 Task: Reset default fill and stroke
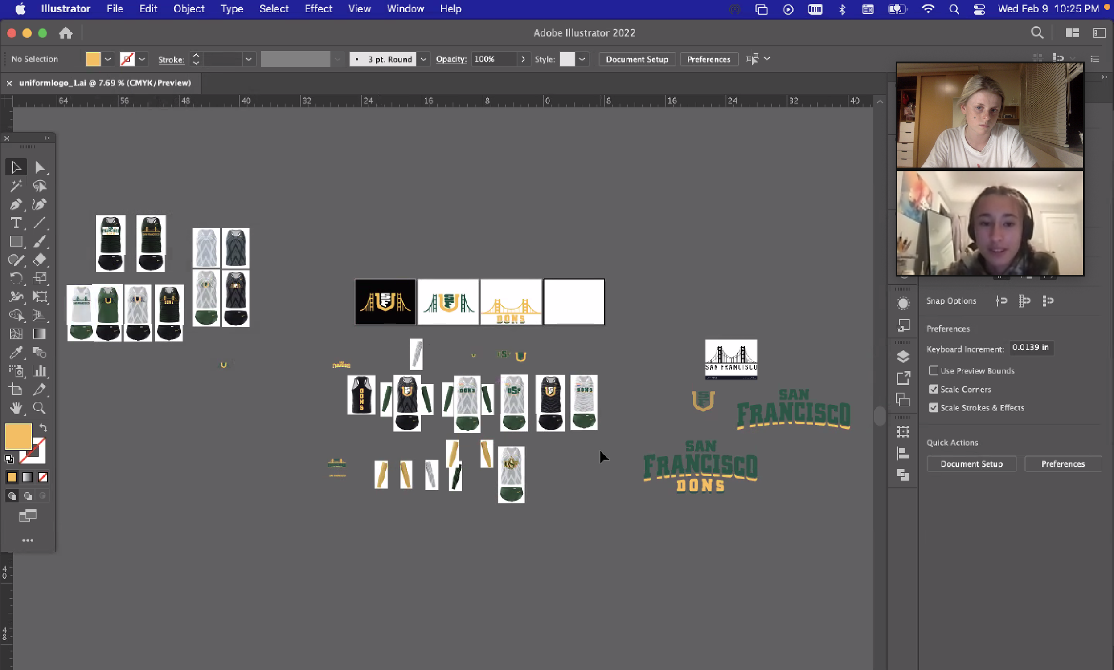(x=9, y=459)
